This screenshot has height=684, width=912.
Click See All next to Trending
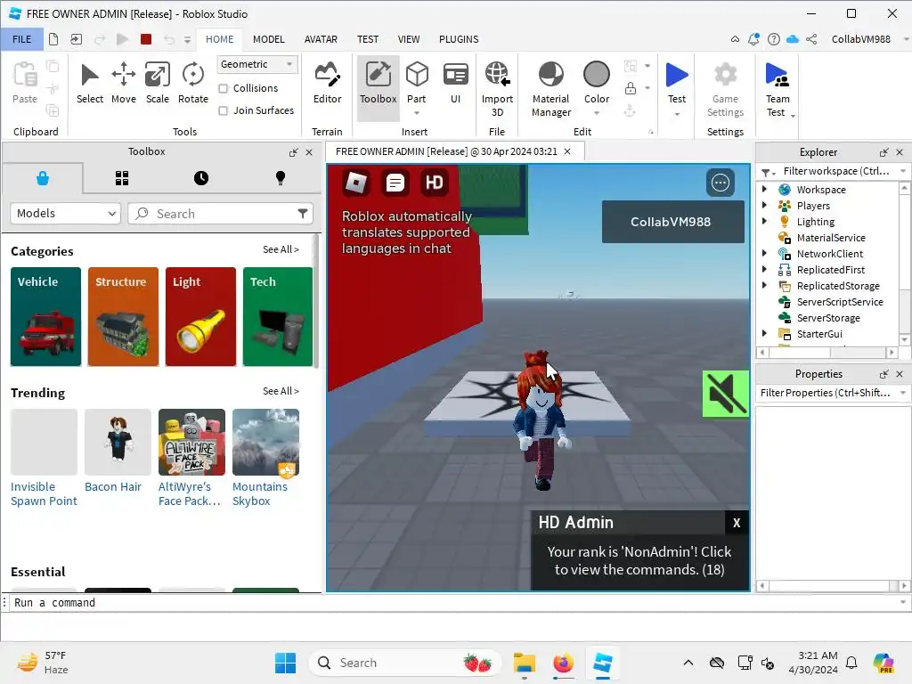281,392
